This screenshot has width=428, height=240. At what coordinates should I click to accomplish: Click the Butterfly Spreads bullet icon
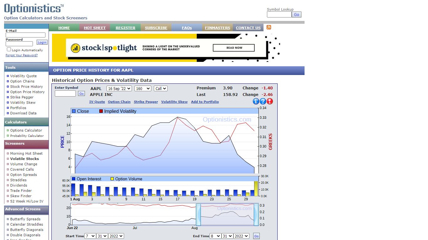coord(8,219)
